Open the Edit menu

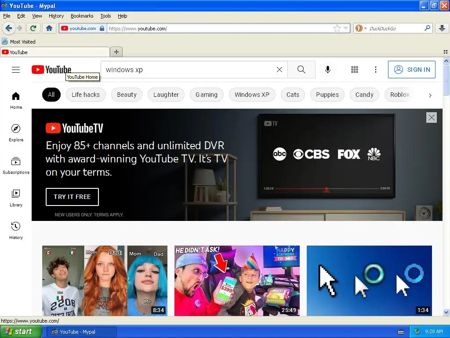(x=21, y=16)
